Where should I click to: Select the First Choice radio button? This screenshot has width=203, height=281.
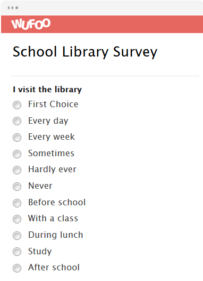tap(17, 105)
